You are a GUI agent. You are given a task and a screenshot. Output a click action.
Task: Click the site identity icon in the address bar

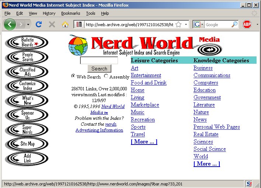(79, 25)
